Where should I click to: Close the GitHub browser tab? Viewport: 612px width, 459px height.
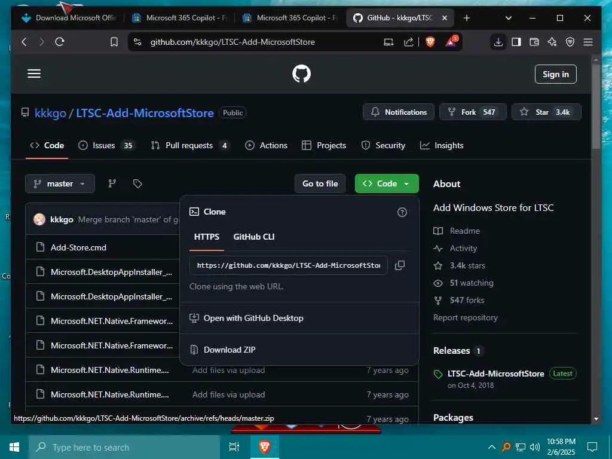click(445, 18)
